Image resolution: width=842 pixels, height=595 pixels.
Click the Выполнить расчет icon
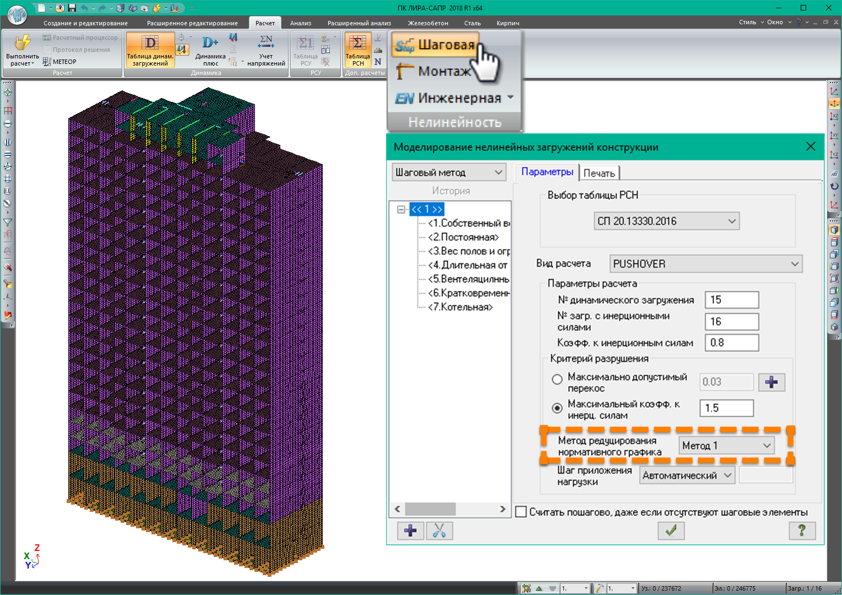pyautogui.click(x=23, y=44)
